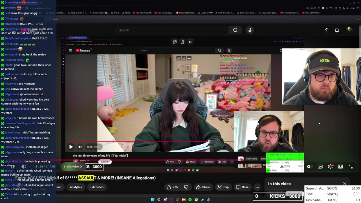The width and height of the screenshot is (361, 203).
Task: Expand the 'In this video' chip
Action: (x=72, y=167)
